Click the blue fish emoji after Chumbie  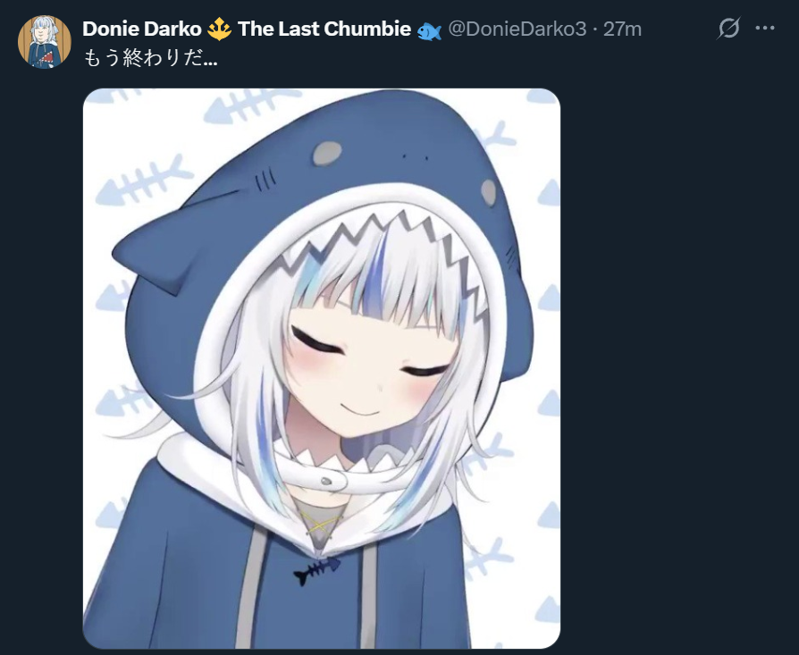429,31
